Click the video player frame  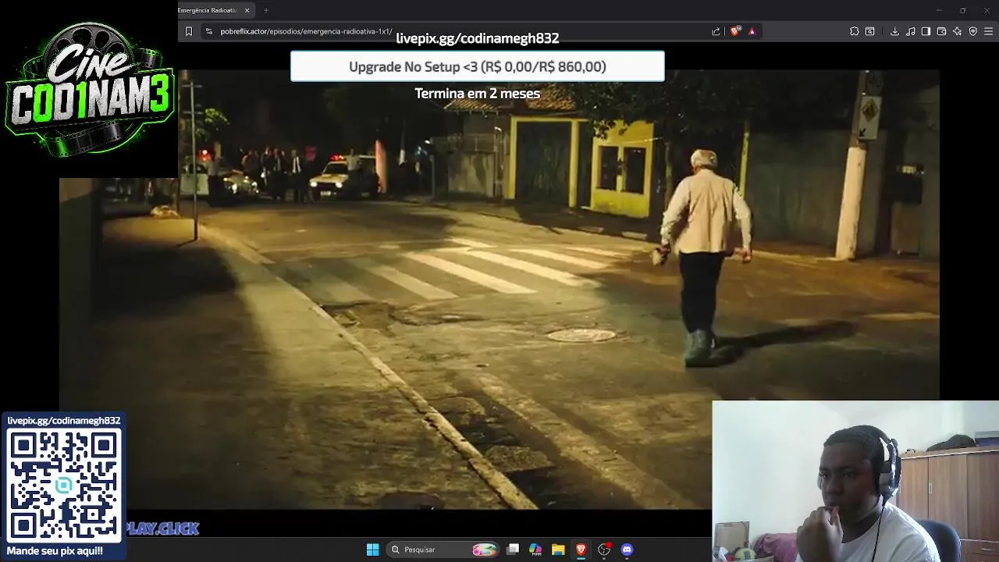pos(499,289)
